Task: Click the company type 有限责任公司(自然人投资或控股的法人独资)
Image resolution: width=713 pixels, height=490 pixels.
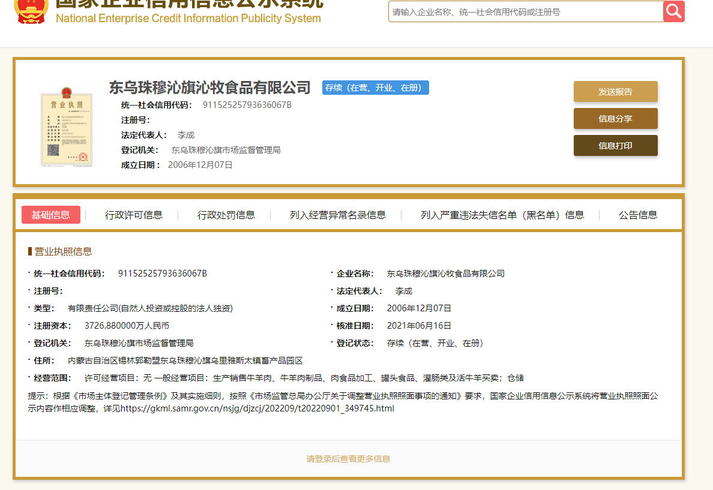Action: click(150, 309)
